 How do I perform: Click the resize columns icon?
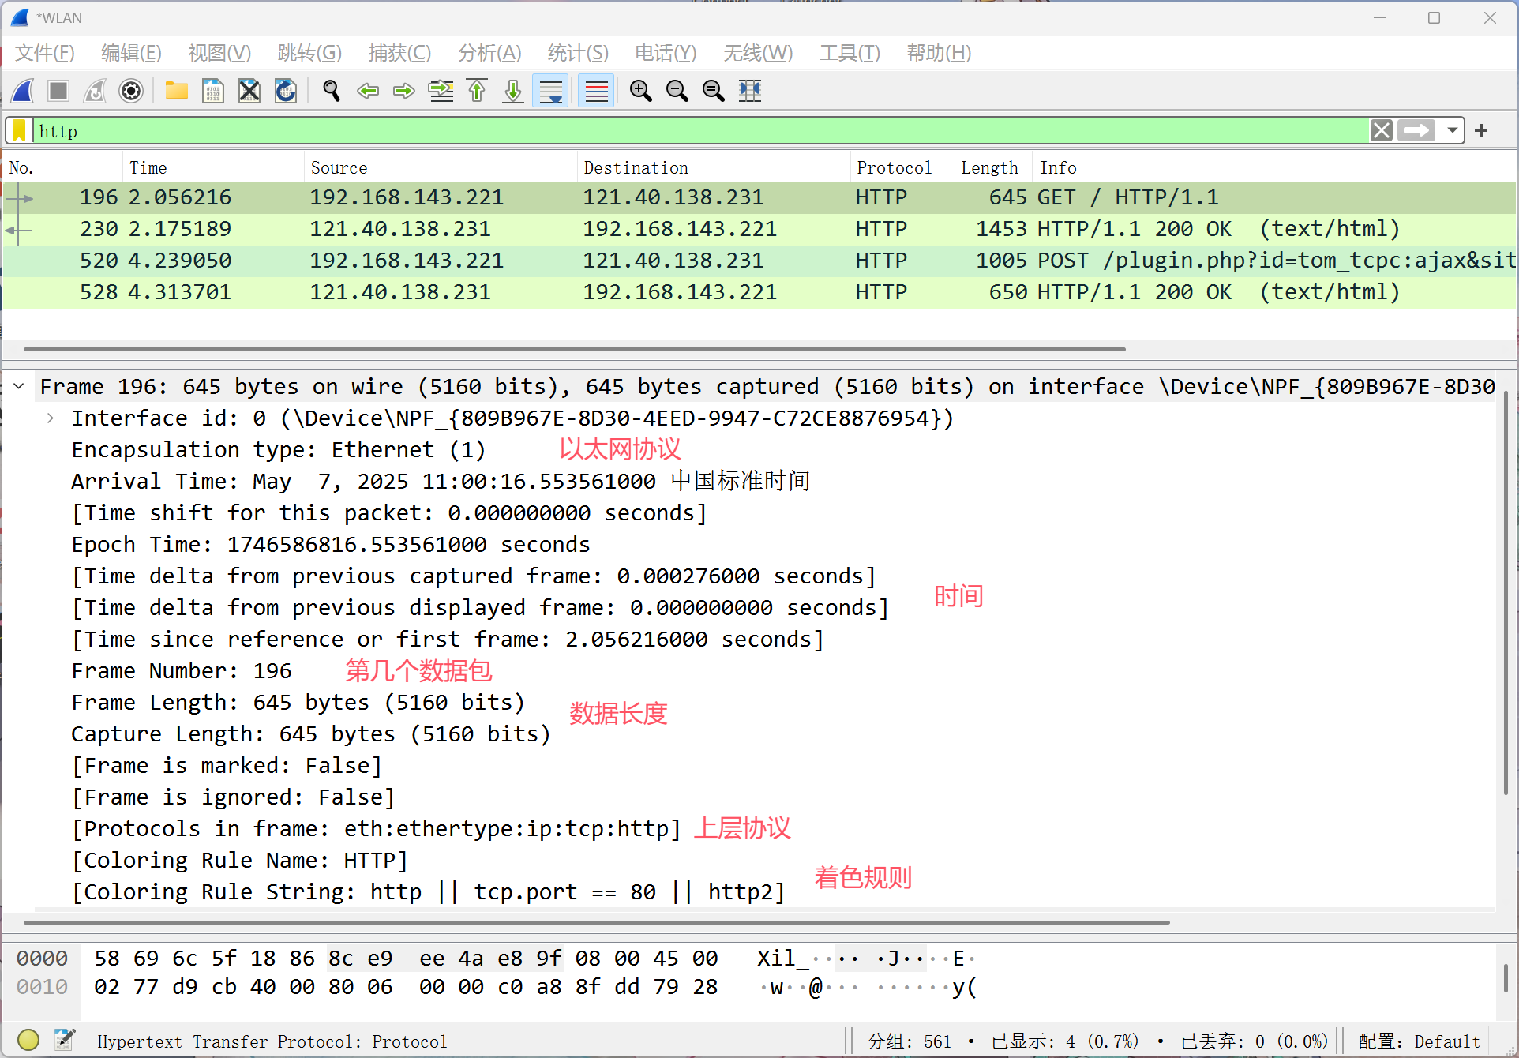pos(749,91)
